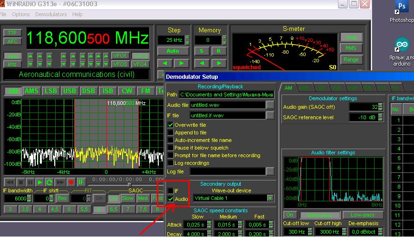Adjust Cut-off high 3000 Hz stepper
Viewport: 414px width, 237px height.
(x=344, y=232)
